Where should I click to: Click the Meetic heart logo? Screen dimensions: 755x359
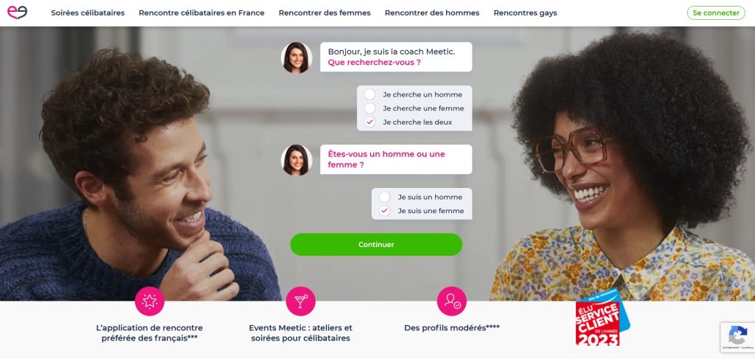(17, 13)
